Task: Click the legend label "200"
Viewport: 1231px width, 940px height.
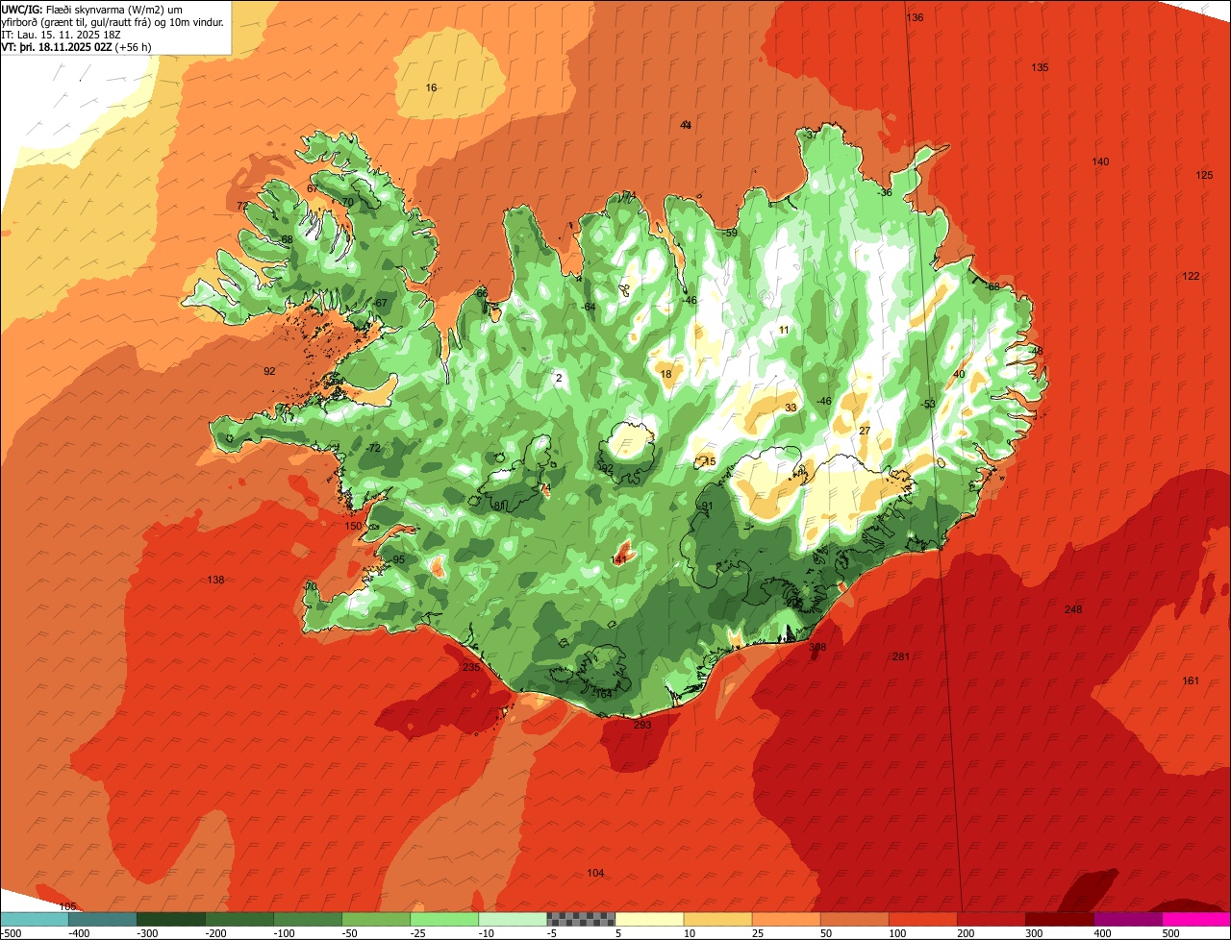Action: click(965, 932)
